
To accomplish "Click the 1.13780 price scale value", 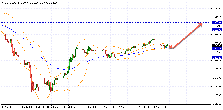I will pos(217,95).
